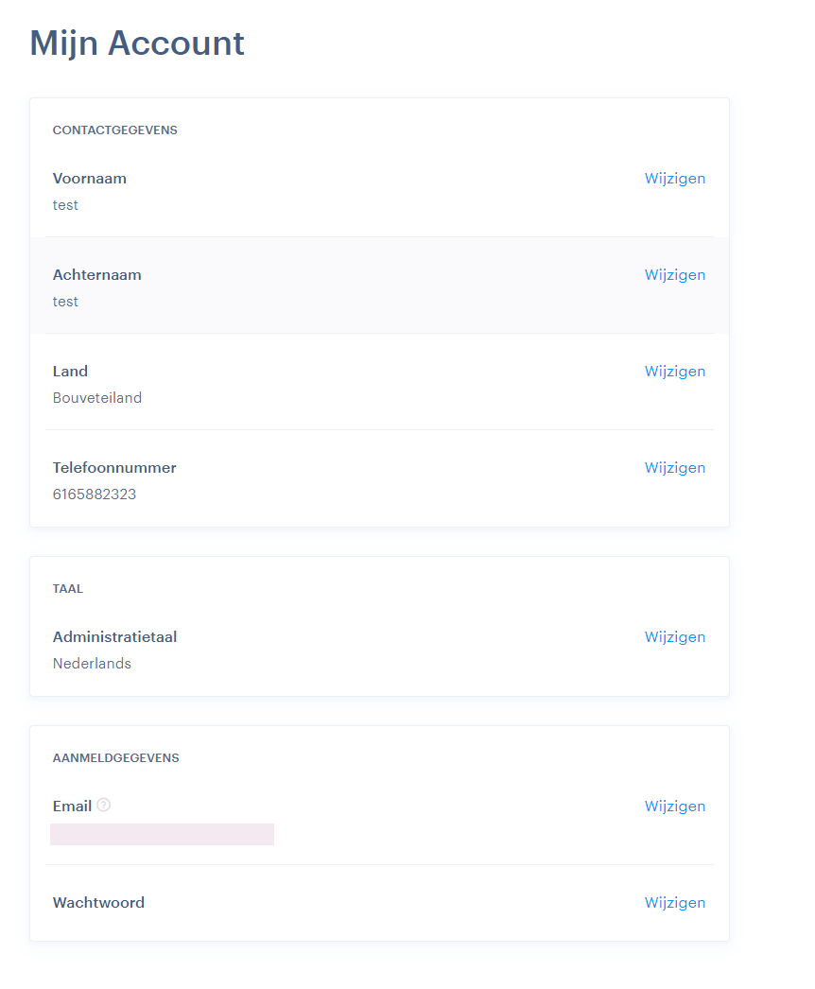815x989 pixels.
Task: Open Wijzigen for Achternaam
Action: (674, 275)
